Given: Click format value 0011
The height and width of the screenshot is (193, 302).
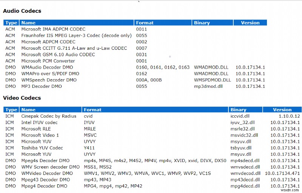Looking at the screenshot, I should point(141,29).
